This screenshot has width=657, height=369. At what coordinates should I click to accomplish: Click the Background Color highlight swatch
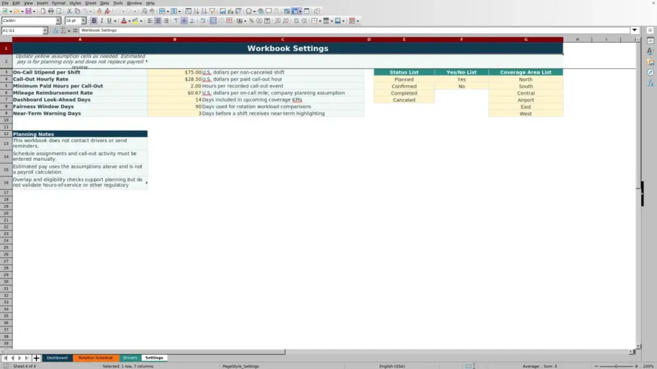pyautogui.click(x=135, y=20)
